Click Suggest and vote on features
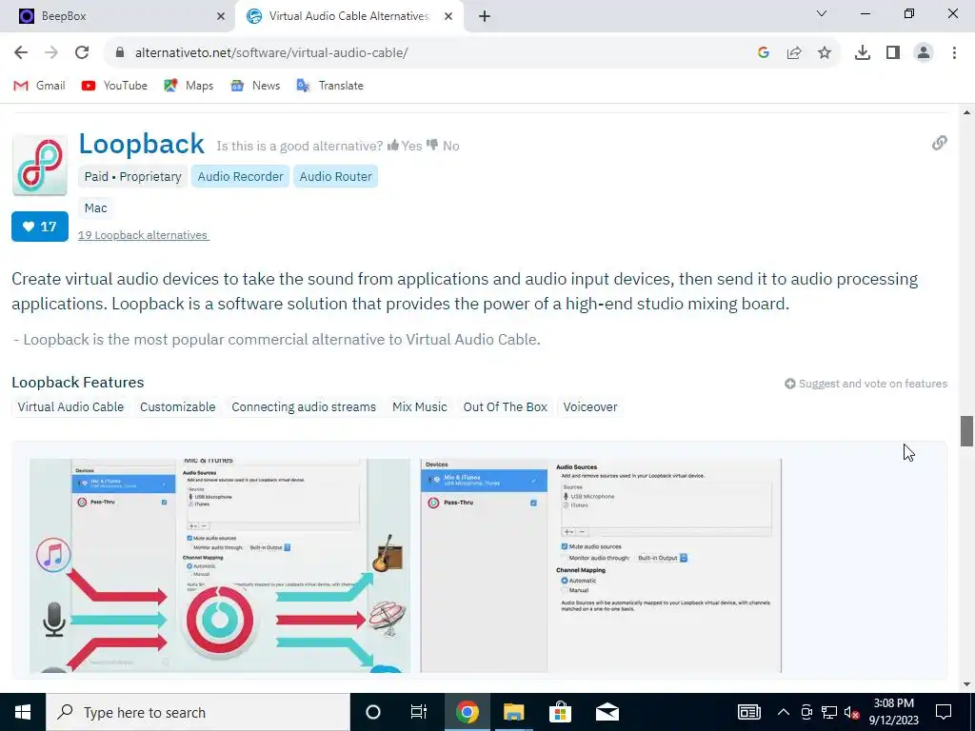This screenshot has width=975, height=731. pos(866,384)
